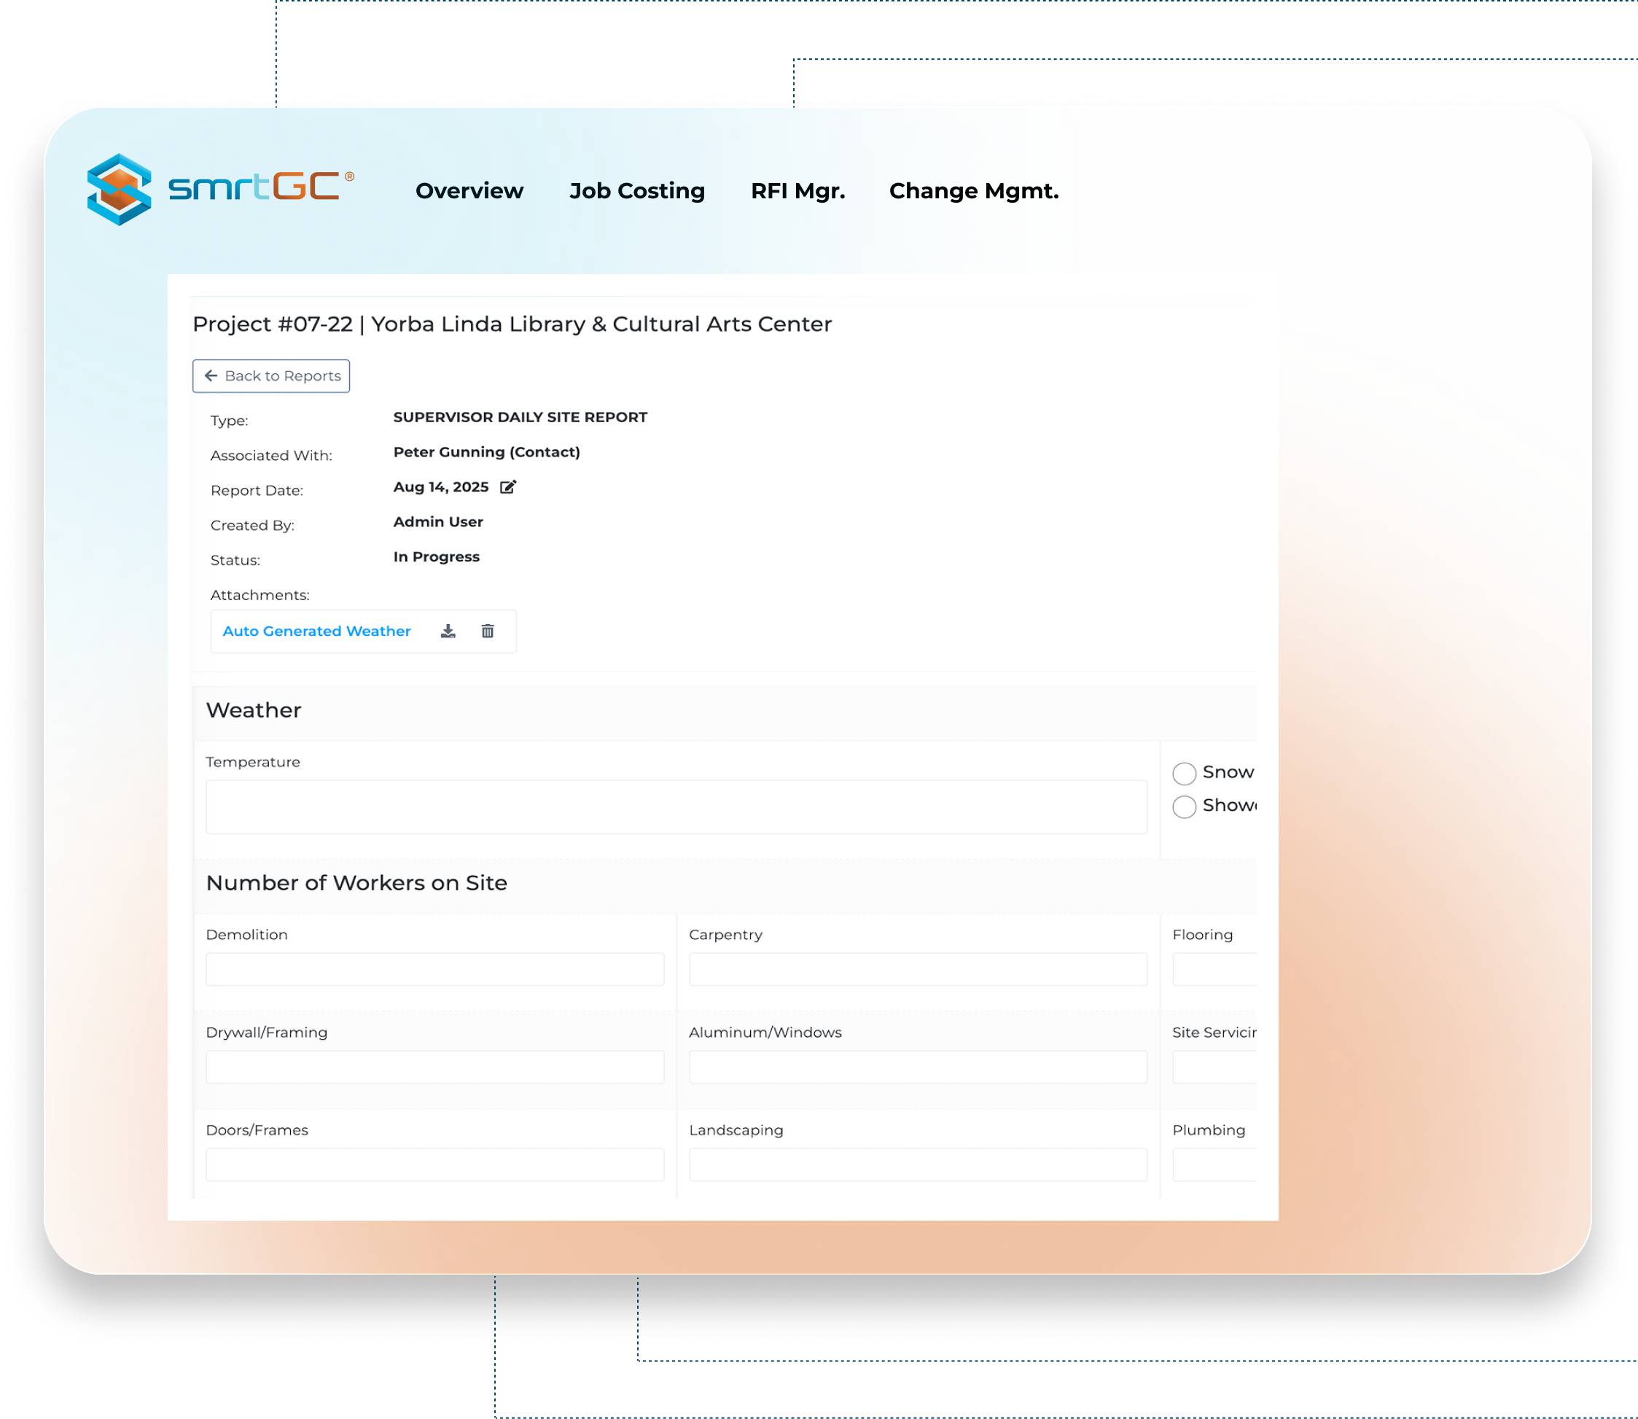The width and height of the screenshot is (1638, 1419).
Task: Select the Showers radio button
Action: (1184, 806)
